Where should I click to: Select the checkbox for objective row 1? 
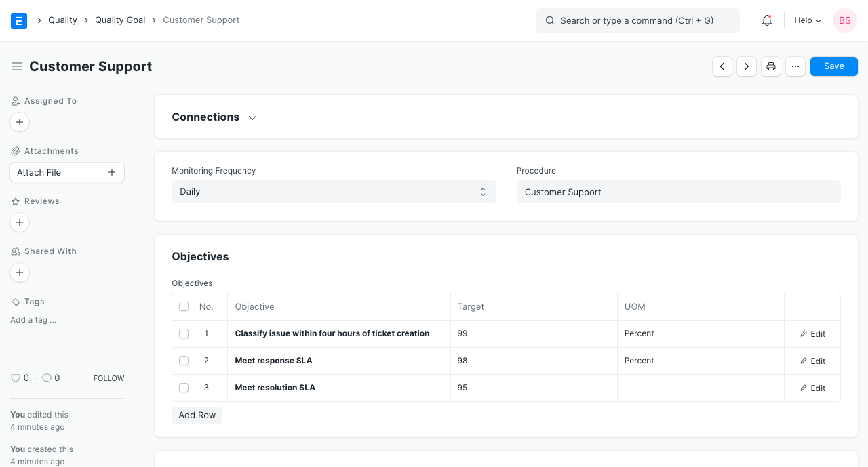click(x=184, y=333)
